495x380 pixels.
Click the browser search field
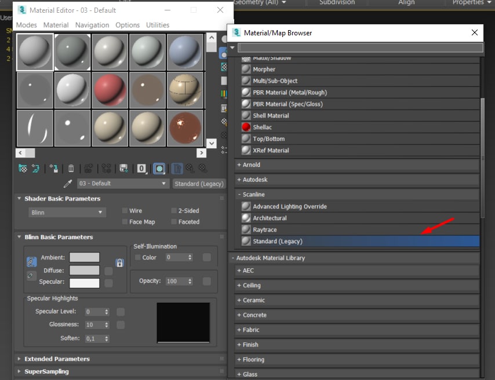click(x=361, y=47)
